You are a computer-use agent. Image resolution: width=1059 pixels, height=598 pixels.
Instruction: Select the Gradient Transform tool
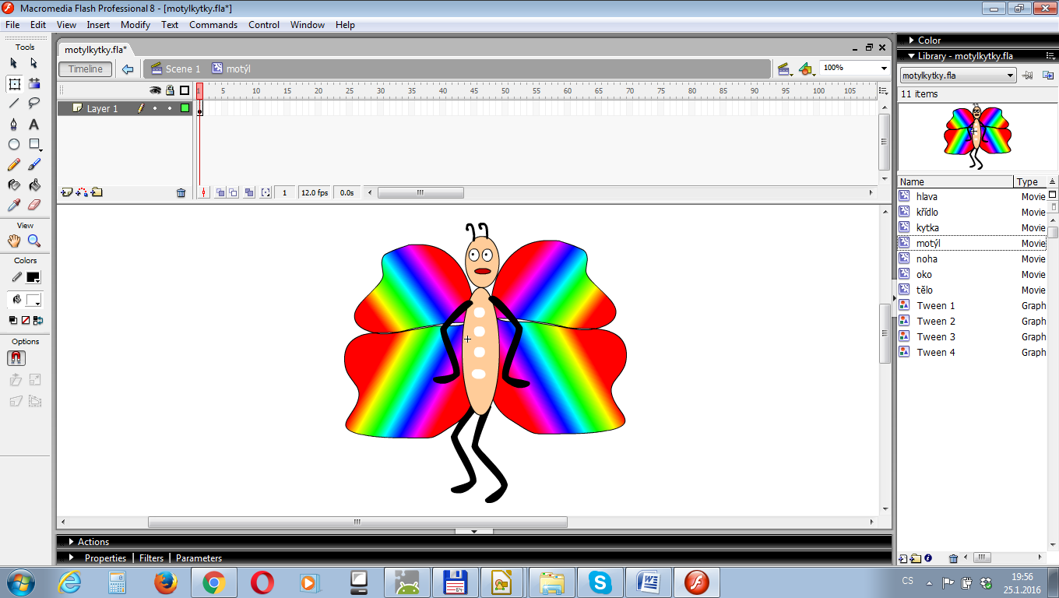(34, 83)
